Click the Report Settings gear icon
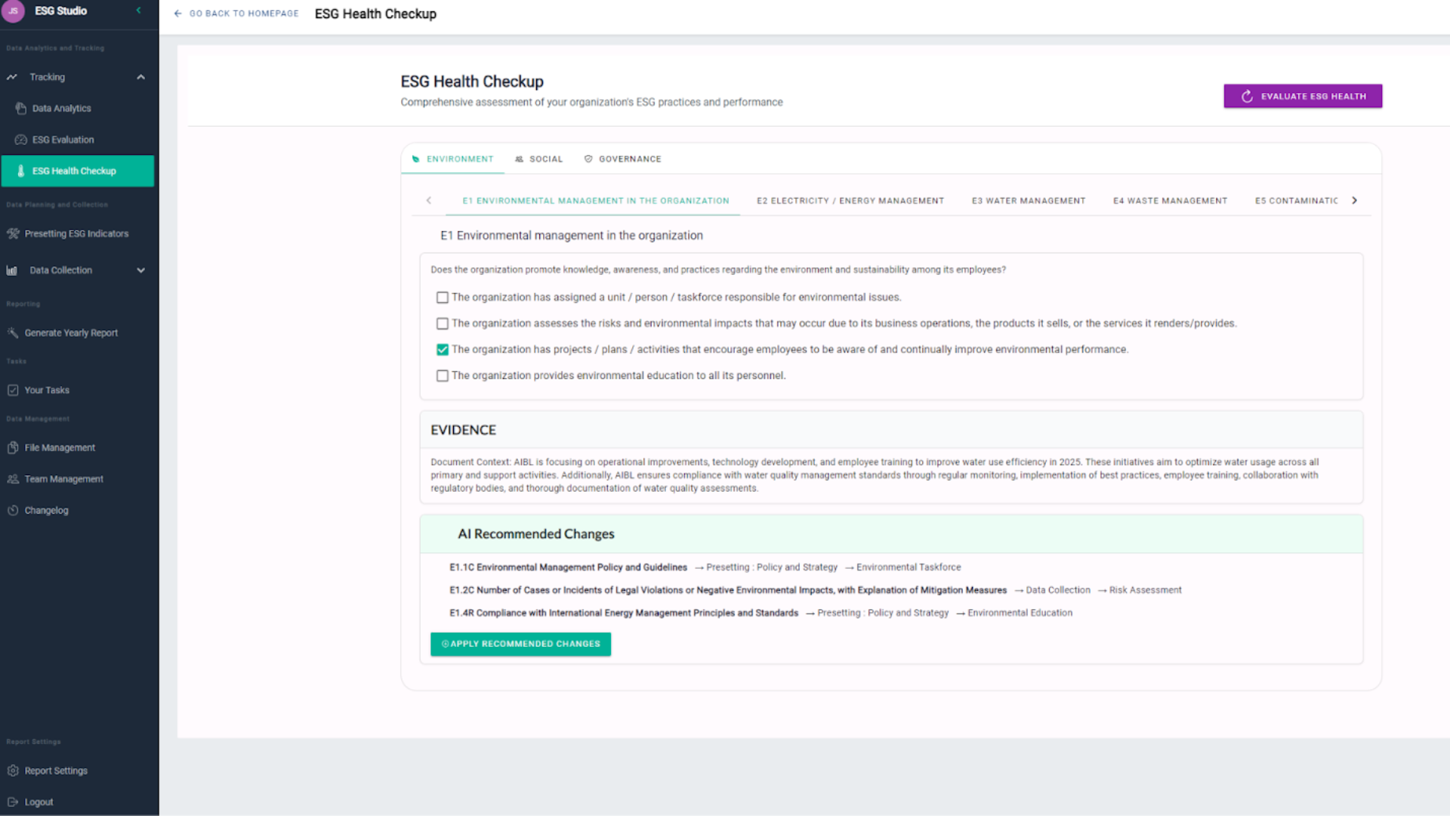The height and width of the screenshot is (816, 1450). click(13, 771)
